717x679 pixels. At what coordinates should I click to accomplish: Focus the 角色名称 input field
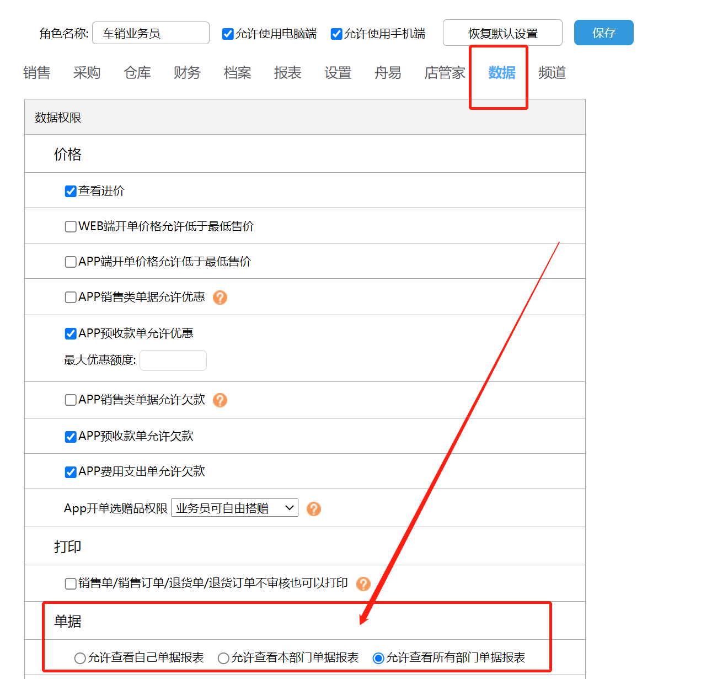[x=151, y=33]
